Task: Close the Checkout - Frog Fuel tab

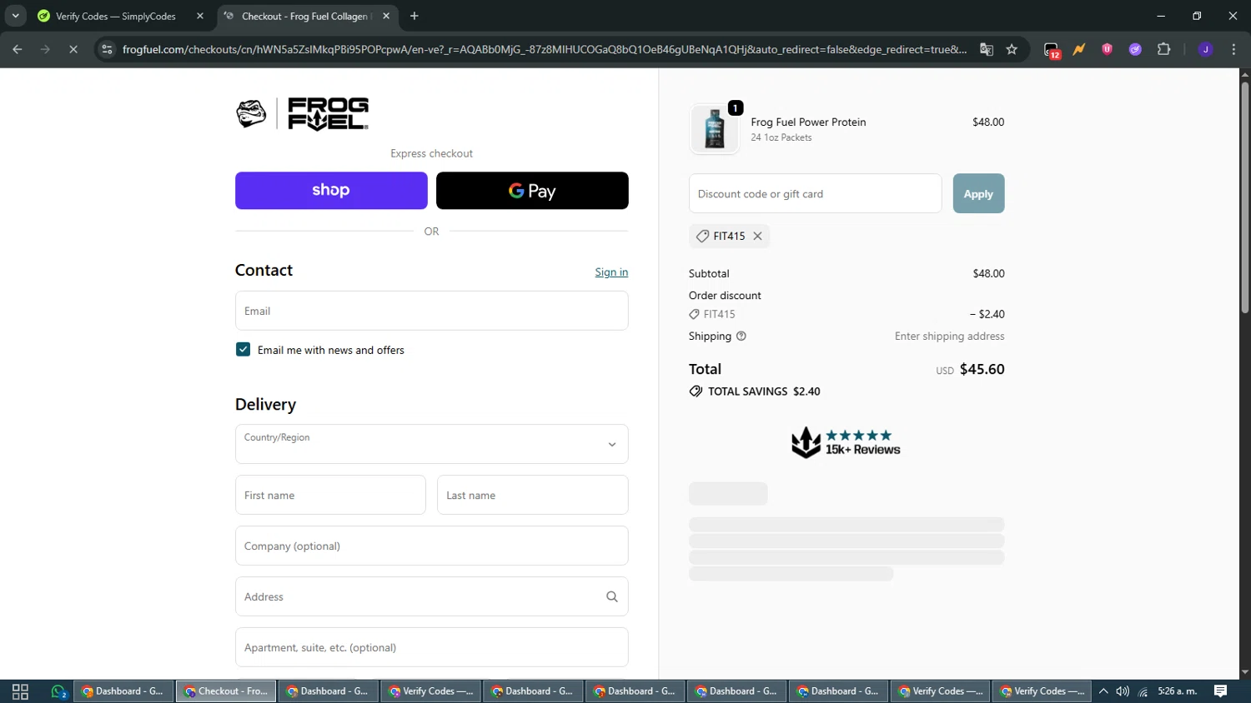Action: point(386,16)
